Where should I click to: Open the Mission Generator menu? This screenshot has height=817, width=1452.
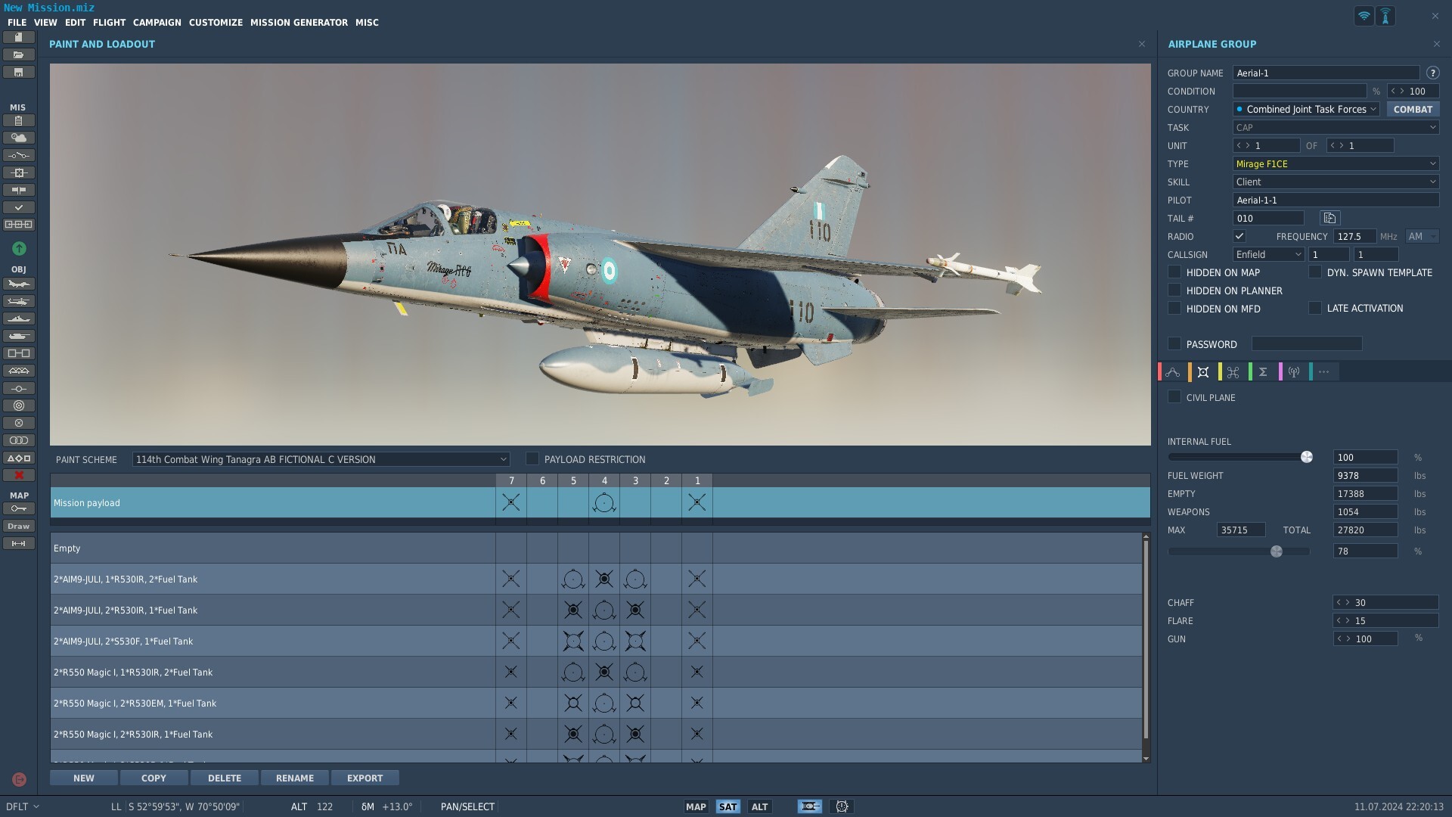[x=299, y=23]
